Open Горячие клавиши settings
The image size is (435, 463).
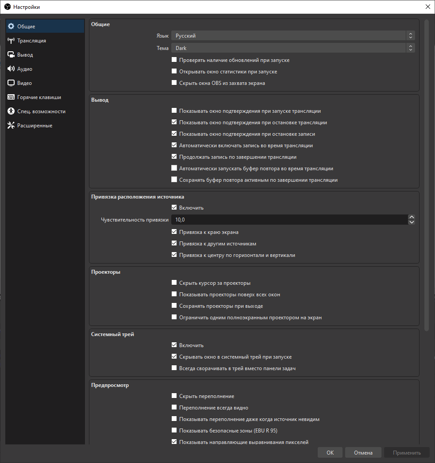[45, 97]
